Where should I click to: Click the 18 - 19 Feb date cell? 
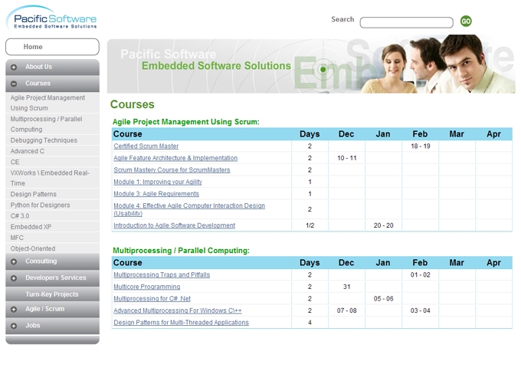421,146
